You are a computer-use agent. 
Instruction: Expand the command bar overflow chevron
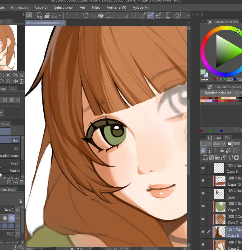[x=189, y=16]
